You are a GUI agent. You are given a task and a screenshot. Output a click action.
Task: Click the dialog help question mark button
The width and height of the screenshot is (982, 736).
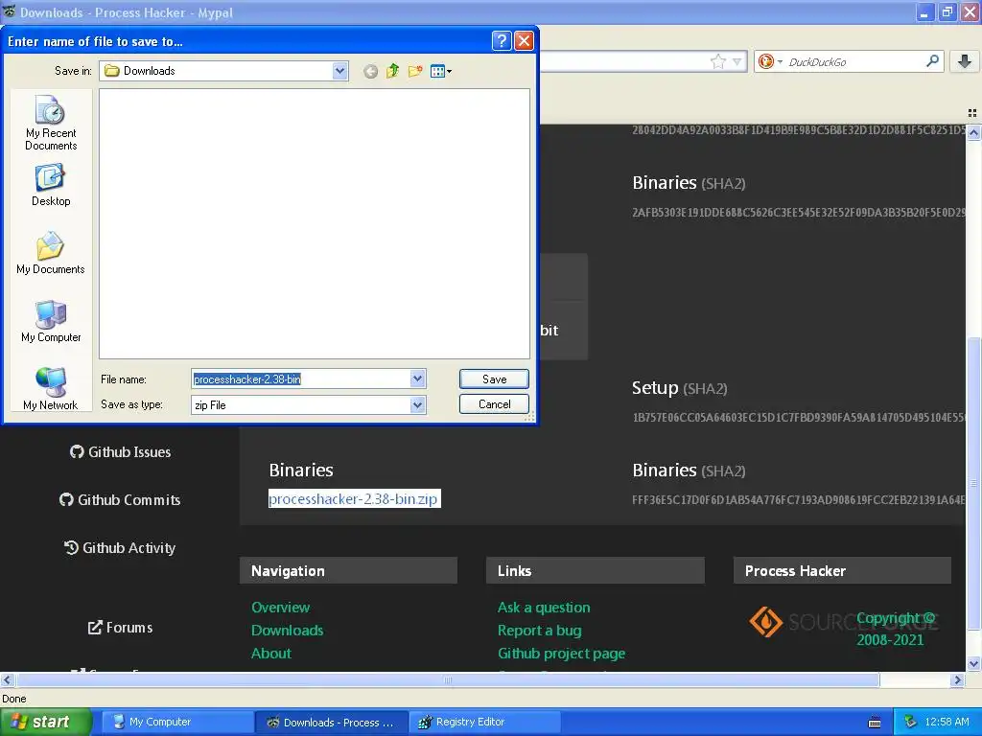click(502, 40)
